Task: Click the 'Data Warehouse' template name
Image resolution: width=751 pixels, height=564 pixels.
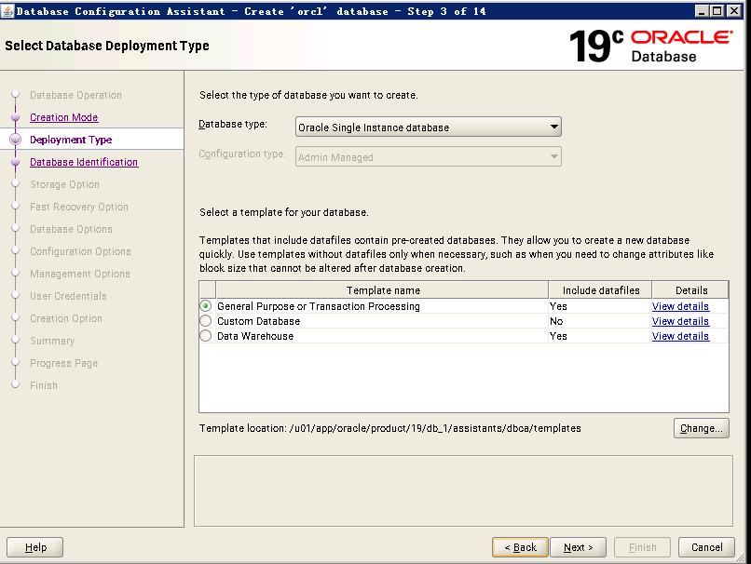Action: [255, 336]
